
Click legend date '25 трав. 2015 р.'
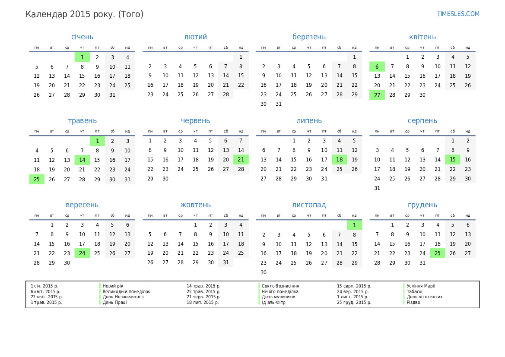tap(203, 291)
